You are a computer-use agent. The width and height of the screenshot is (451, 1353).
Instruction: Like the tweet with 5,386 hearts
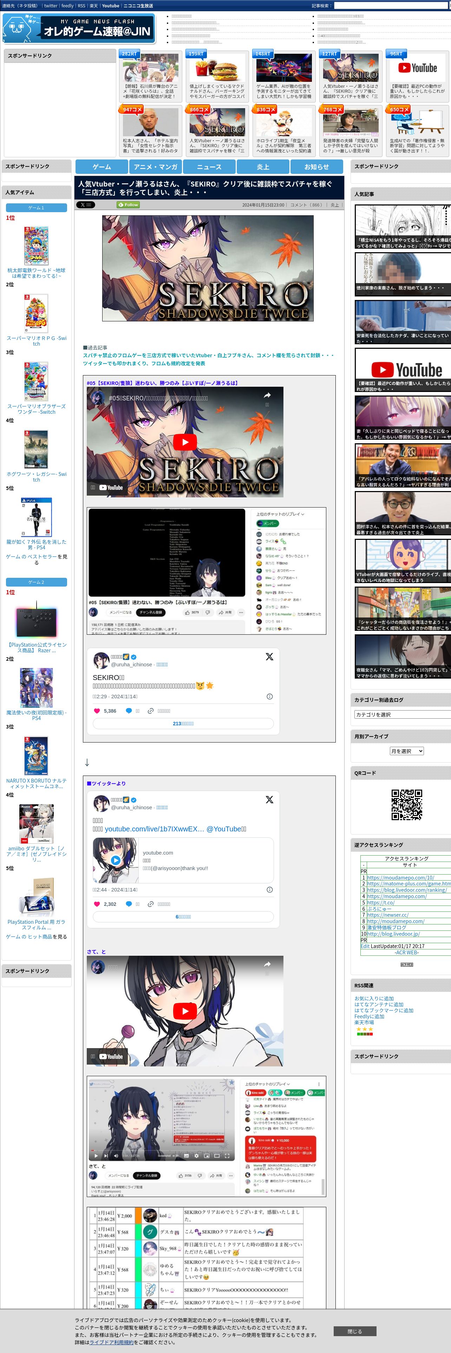tap(97, 711)
